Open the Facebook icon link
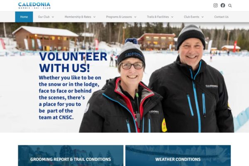This screenshot has width=249, height=166. pyautogui.click(x=222, y=5)
